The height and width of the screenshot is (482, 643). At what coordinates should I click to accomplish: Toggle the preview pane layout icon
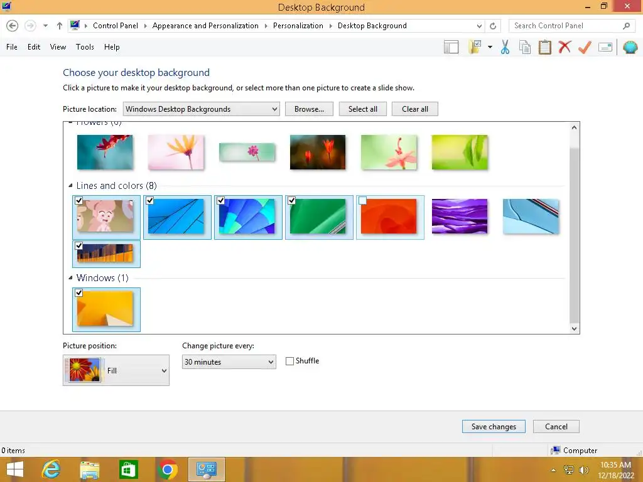(451, 47)
